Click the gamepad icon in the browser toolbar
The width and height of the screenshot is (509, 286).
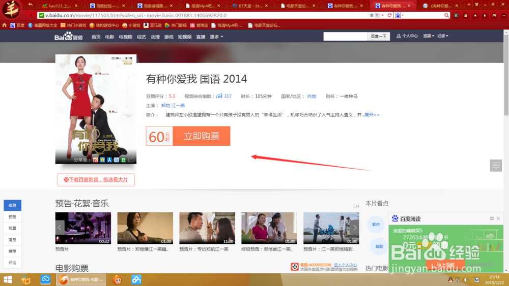[494, 15]
